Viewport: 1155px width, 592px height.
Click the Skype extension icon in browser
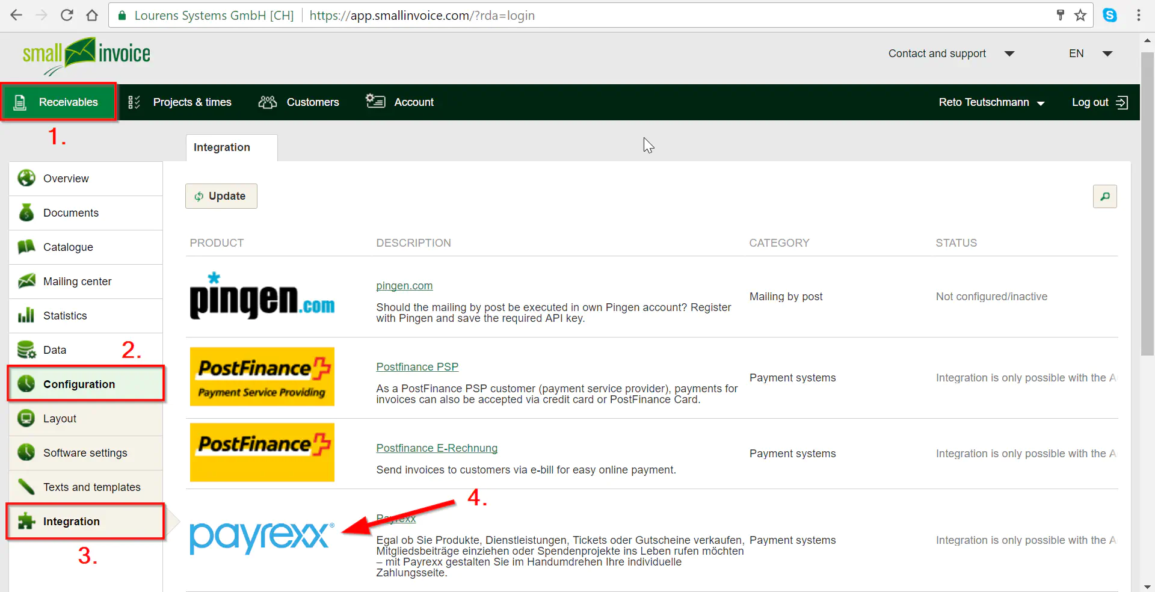pyautogui.click(x=1109, y=16)
